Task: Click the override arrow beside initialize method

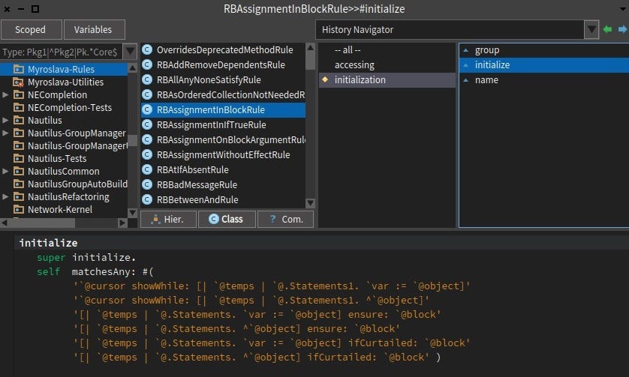Action: 465,65
